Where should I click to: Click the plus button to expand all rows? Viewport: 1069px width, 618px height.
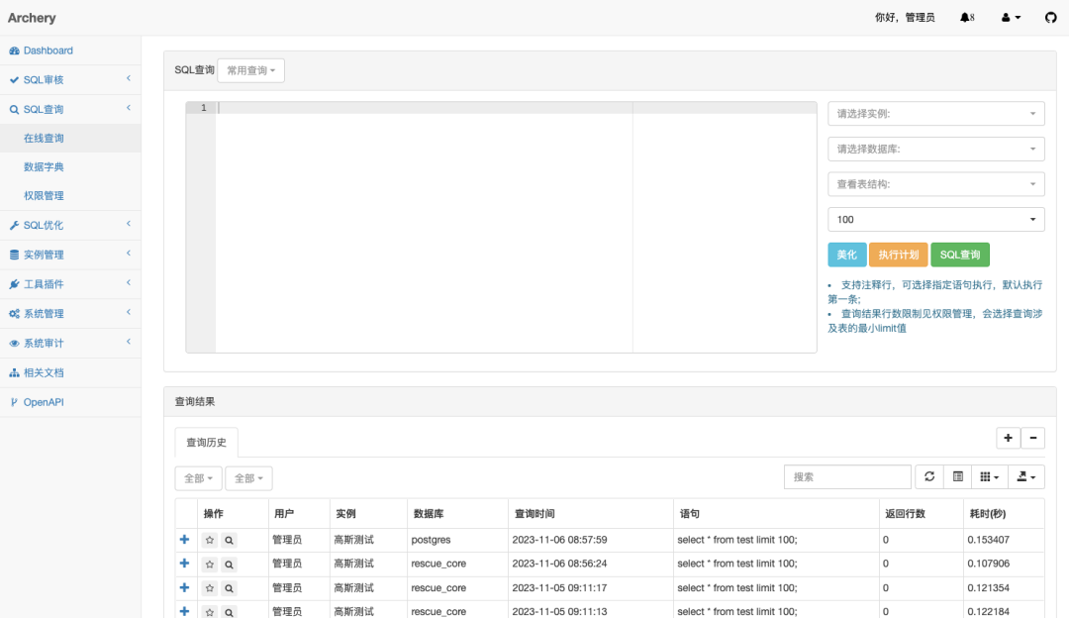point(1009,438)
